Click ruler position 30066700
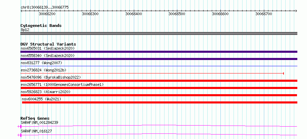This screenshot has width=307, height=139. (264, 14)
